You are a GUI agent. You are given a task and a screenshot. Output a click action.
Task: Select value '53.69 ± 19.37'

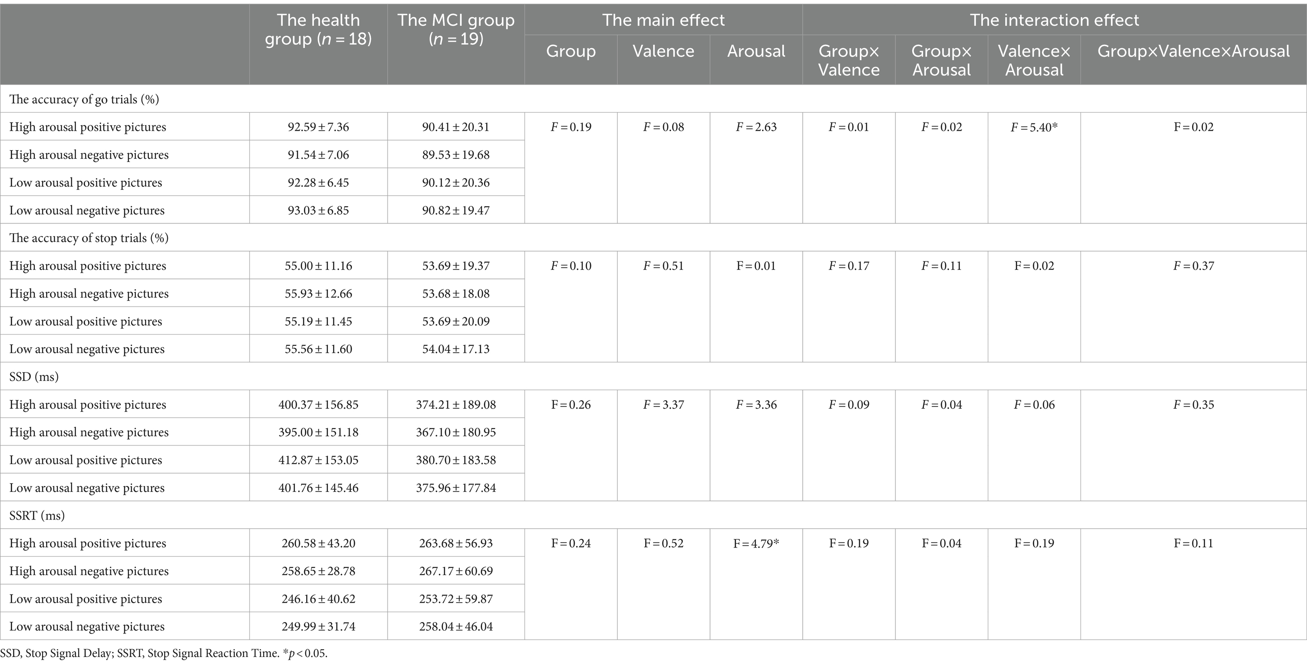(x=455, y=266)
